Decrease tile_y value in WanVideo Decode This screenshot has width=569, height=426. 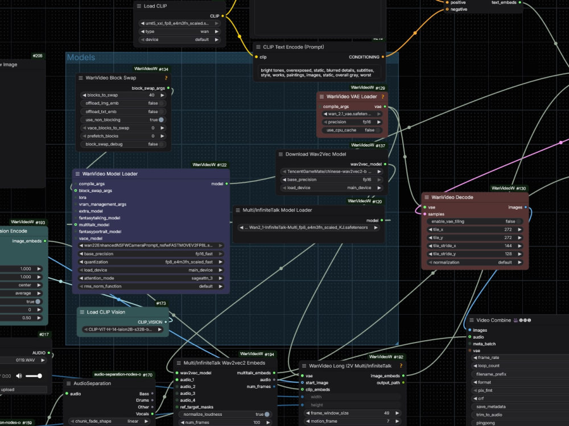[x=430, y=237]
